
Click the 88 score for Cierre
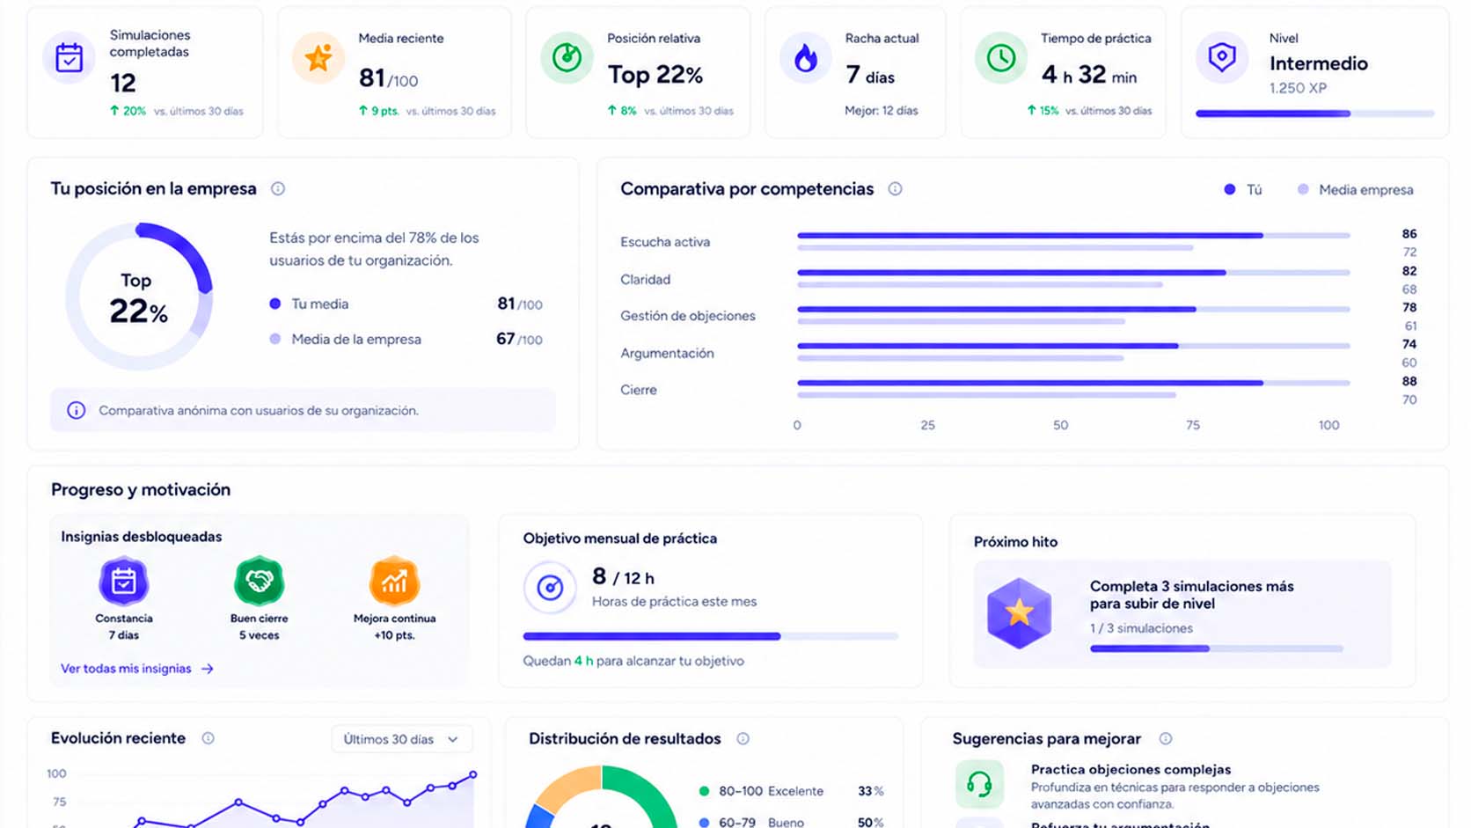[x=1409, y=381]
